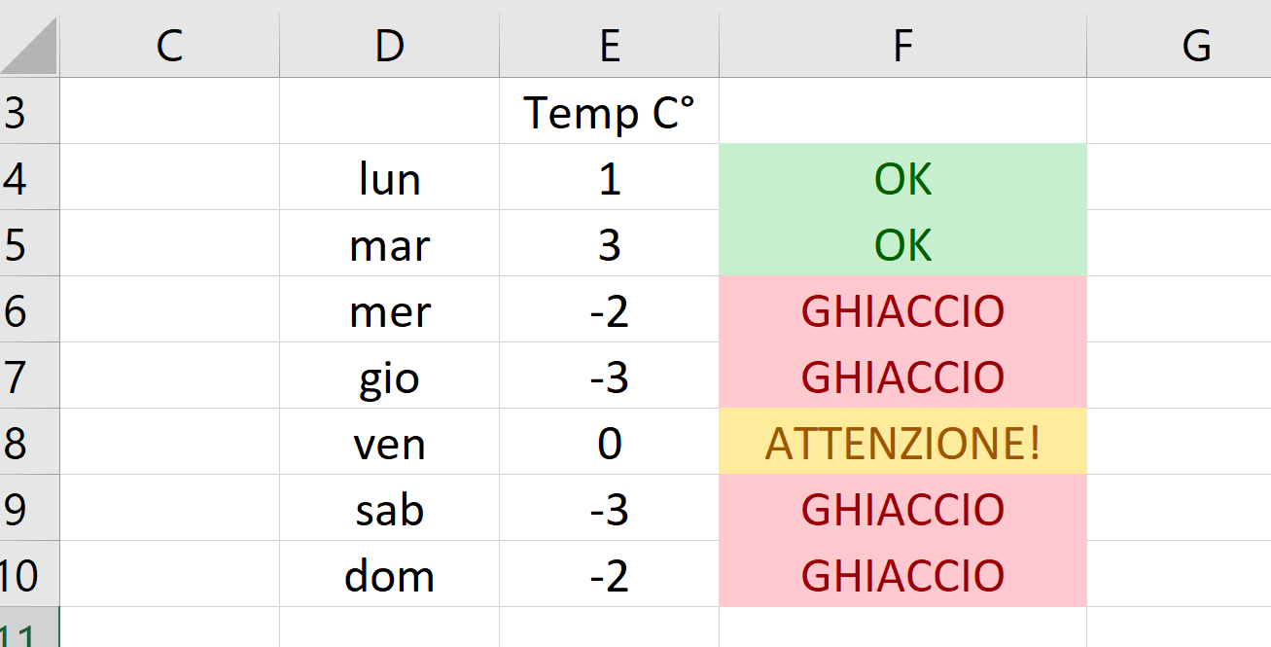
Task: Click the GHIACCIO cell in the mer row
Action: point(902,310)
